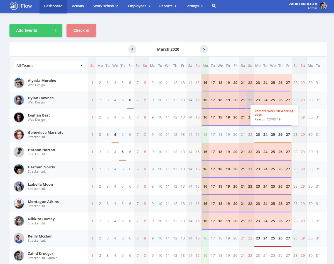334x264 pixels.
Task: Click Genevieve Marriott's avatar photo
Action: point(19,135)
